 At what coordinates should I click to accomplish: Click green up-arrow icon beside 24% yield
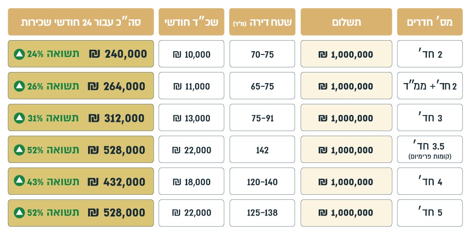pyautogui.click(x=19, y=54)
